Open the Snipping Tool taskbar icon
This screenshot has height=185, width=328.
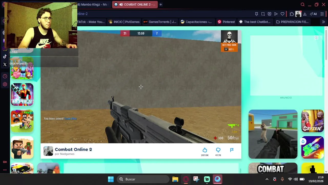[196, 179]
